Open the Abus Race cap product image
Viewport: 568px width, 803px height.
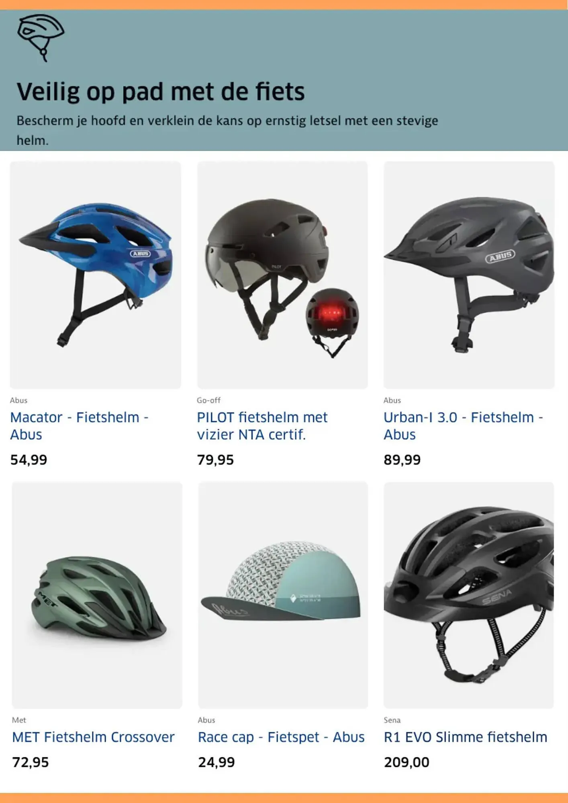click(x=283, y=595)
